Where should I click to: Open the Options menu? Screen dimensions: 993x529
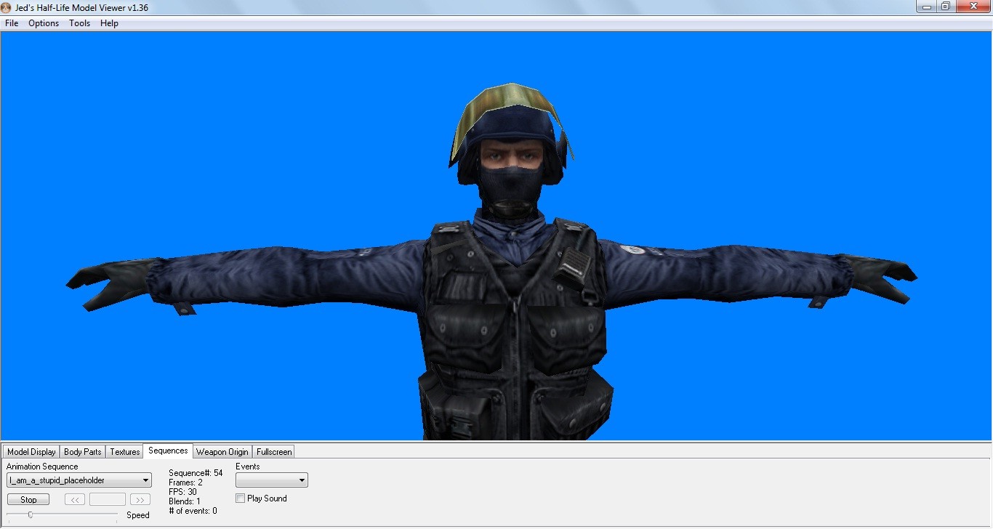point(43,23)
